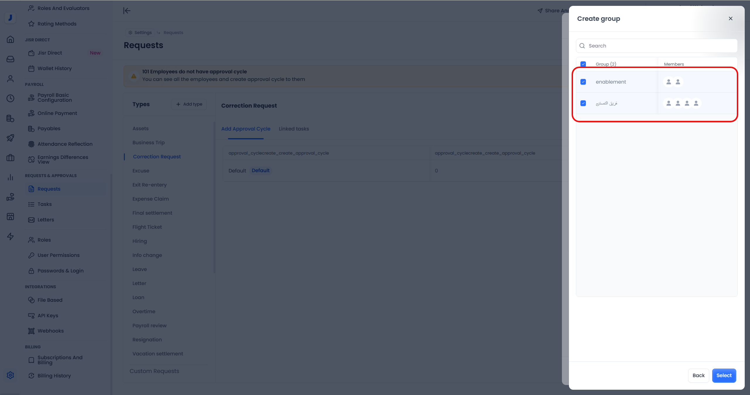Toggle the select-all Group (2) checkbox
Screen dimensions: 750x395
tap(583, 64)
